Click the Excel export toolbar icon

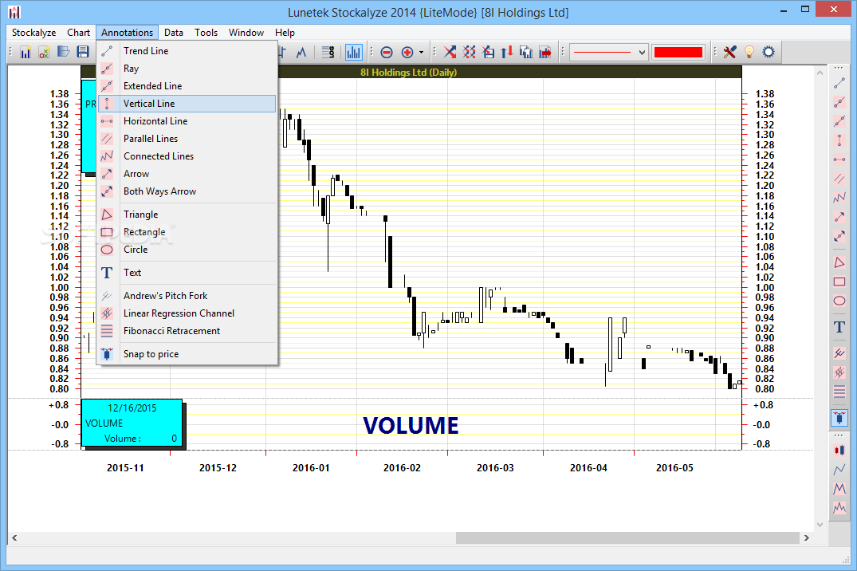pos(45,53)
